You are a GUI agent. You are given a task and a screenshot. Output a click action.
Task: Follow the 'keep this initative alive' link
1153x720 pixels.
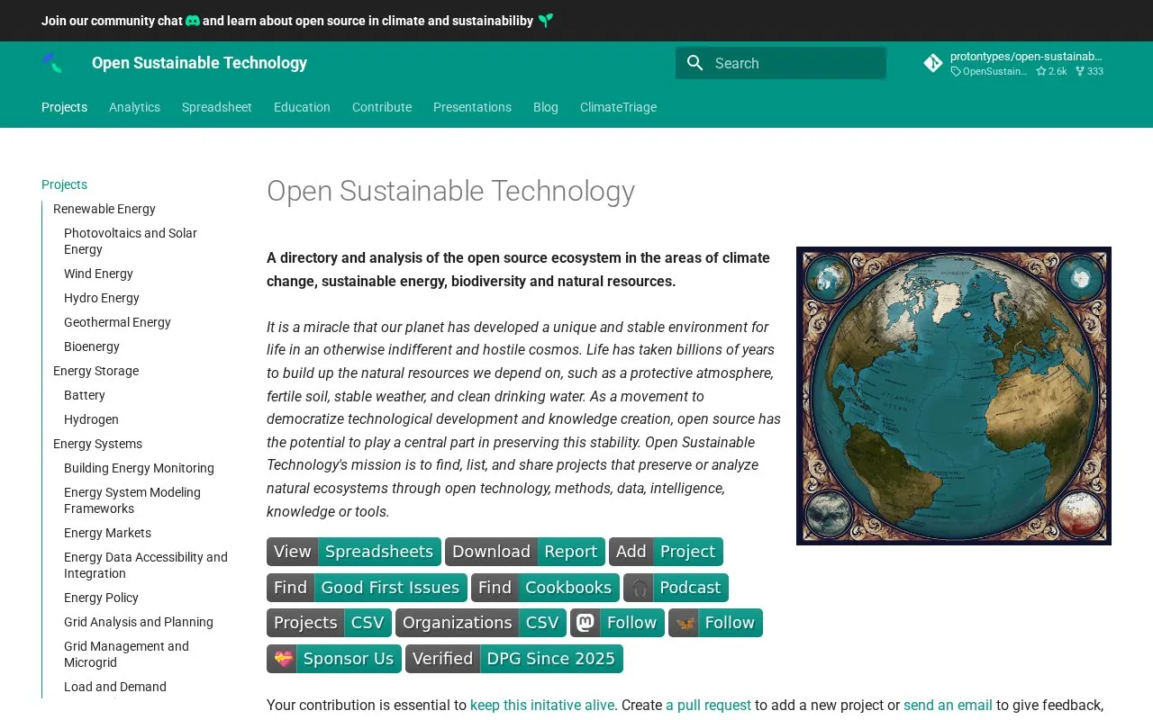click(x=542, y=705)
